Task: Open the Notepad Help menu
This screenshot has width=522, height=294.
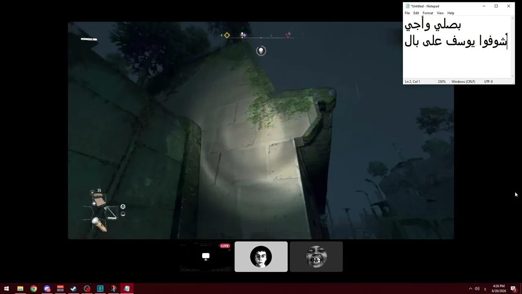Action: point(451,13)
